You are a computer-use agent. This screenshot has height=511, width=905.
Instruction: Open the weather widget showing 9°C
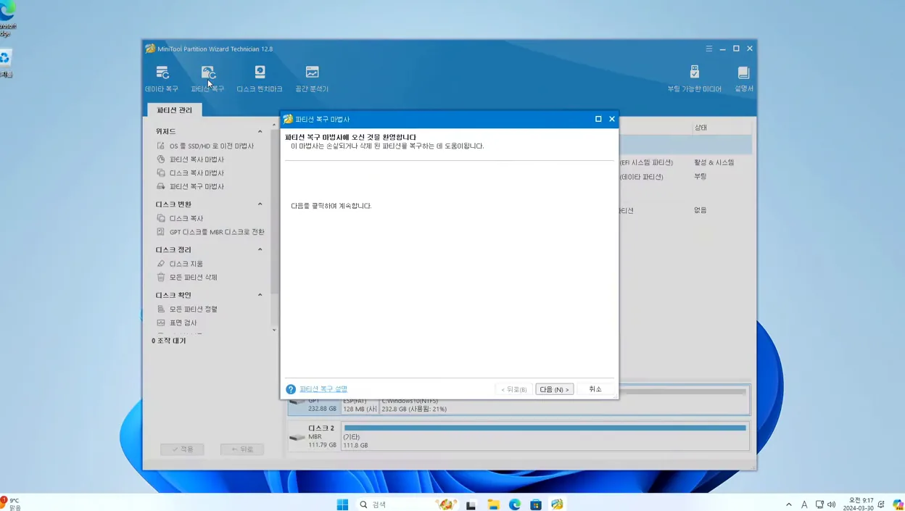[12, 504]
